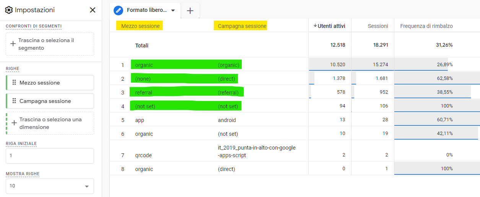Click drag handle of Campagna sessione row
This screenshot has width=480, height=197.
click(14, 101)
